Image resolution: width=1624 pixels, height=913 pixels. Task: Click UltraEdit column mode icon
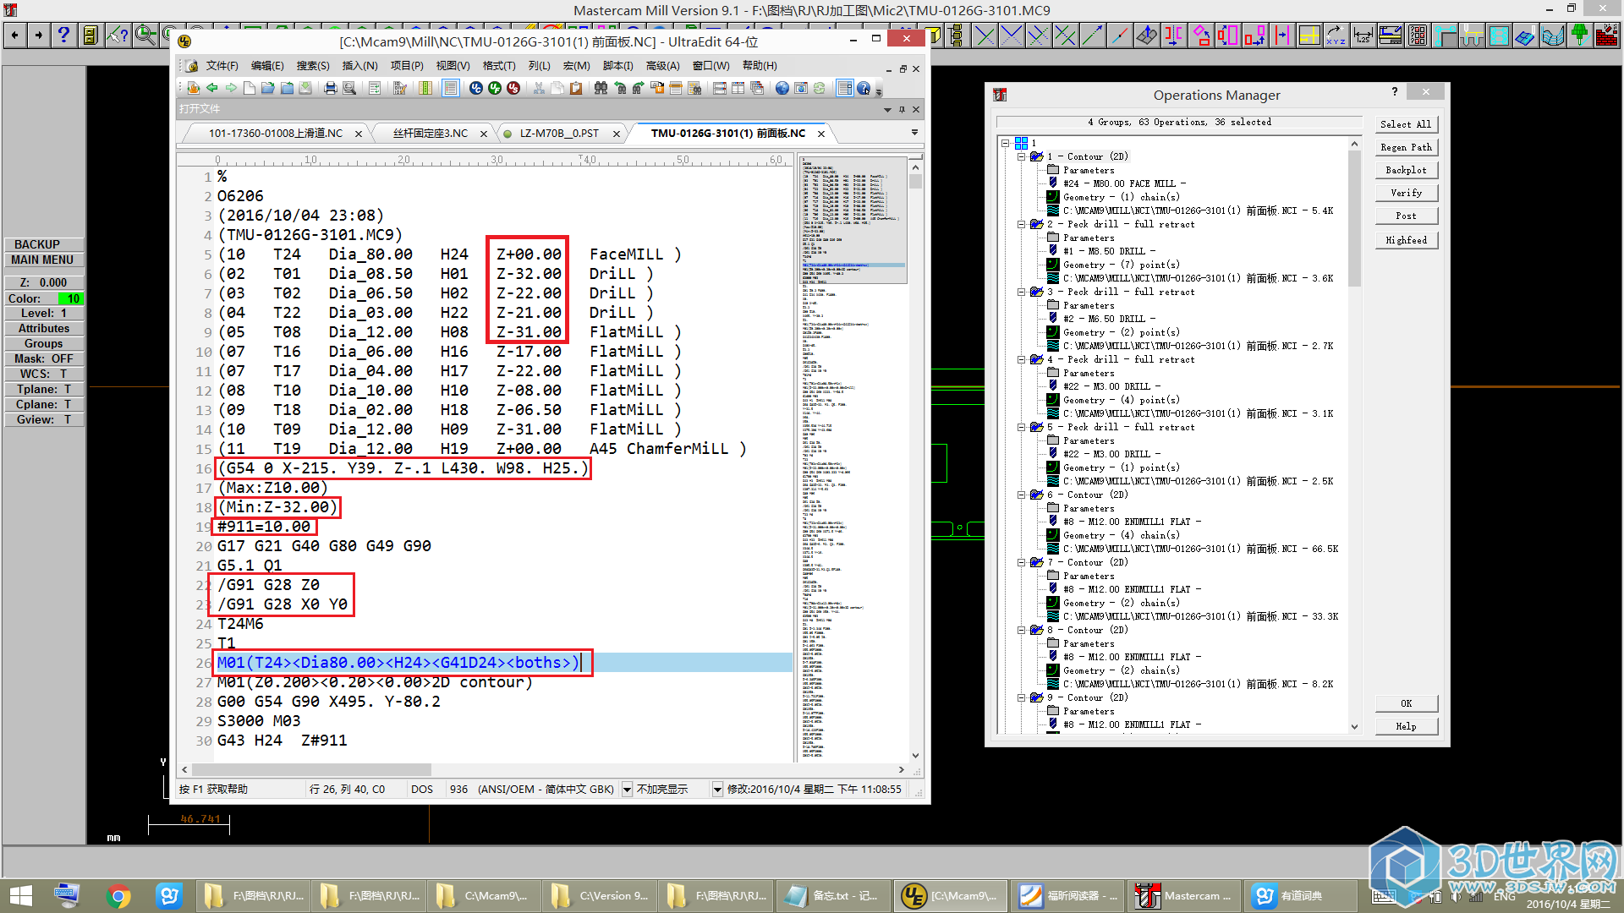[425, 88]
